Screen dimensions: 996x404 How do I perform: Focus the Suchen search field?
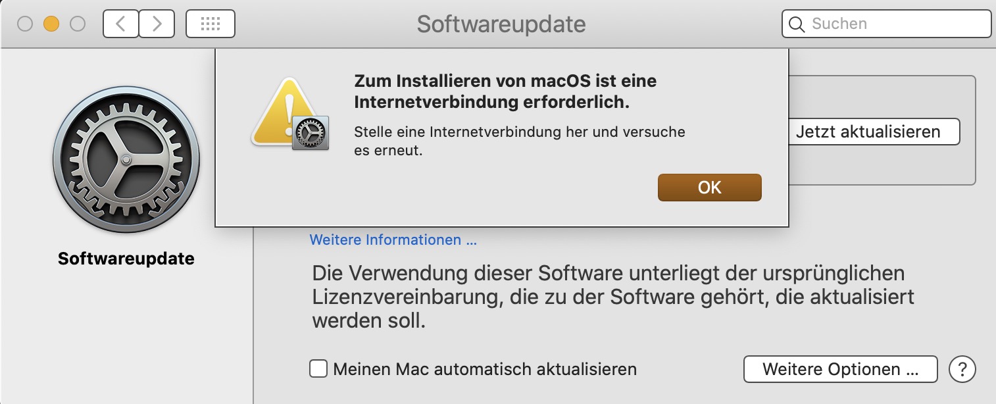pyautogui.click(x=895, y=24)
